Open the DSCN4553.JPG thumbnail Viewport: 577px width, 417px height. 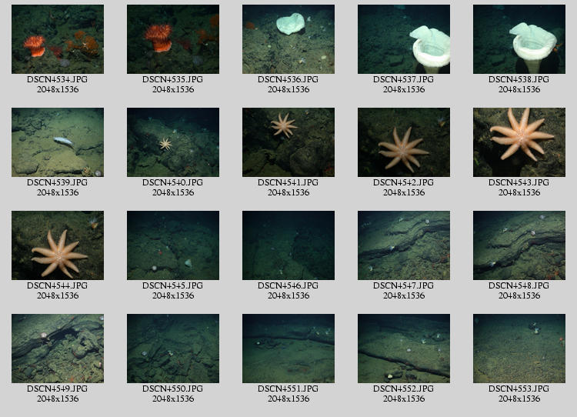[519, 349]
